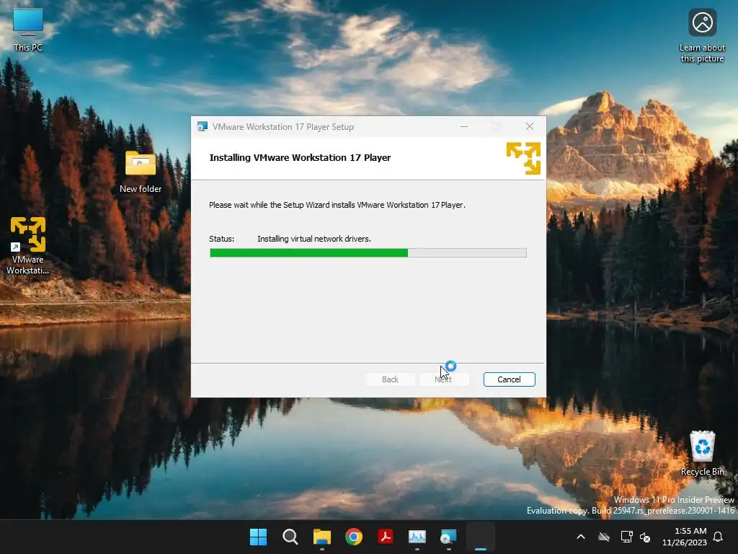Click the setup window title bar icon
Screen dimensions: 738x554
click(x=203, y=127)
